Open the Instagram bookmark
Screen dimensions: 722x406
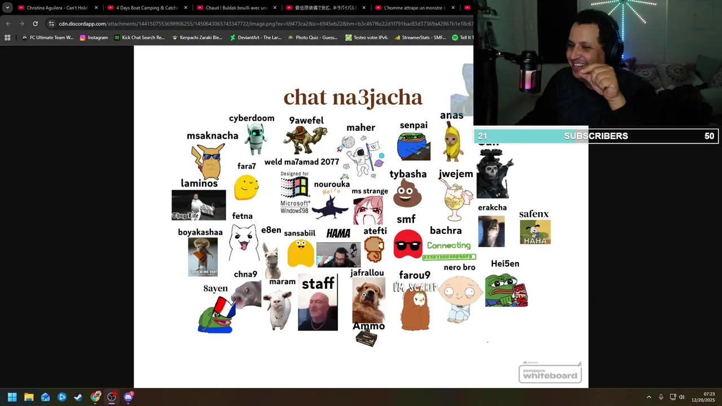point(94,38)
